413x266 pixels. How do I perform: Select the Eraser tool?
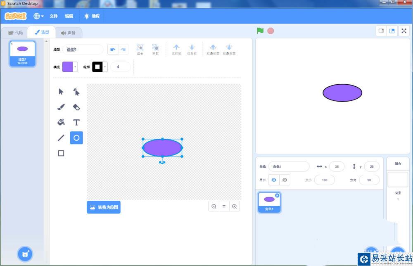tap(76, 107)
